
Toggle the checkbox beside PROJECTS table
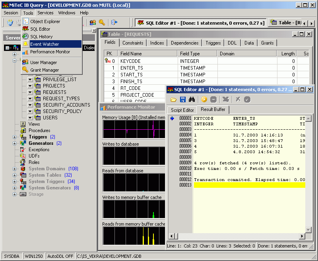coord(30,86)
